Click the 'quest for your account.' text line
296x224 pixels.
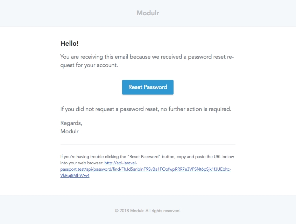pyautogui.click(x=89, y=65)
